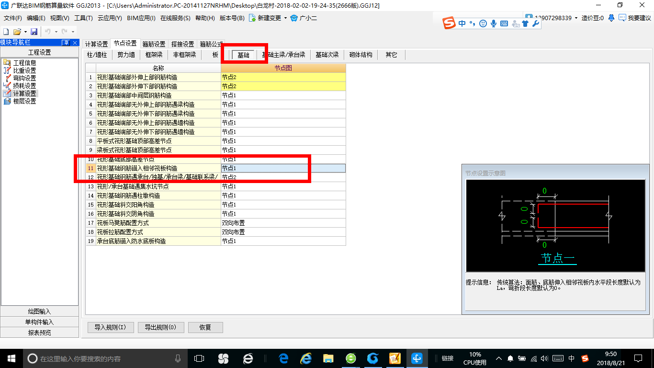Click the Save disk toolbar icon
654x368 pixels.
click(x=34, y=32)
